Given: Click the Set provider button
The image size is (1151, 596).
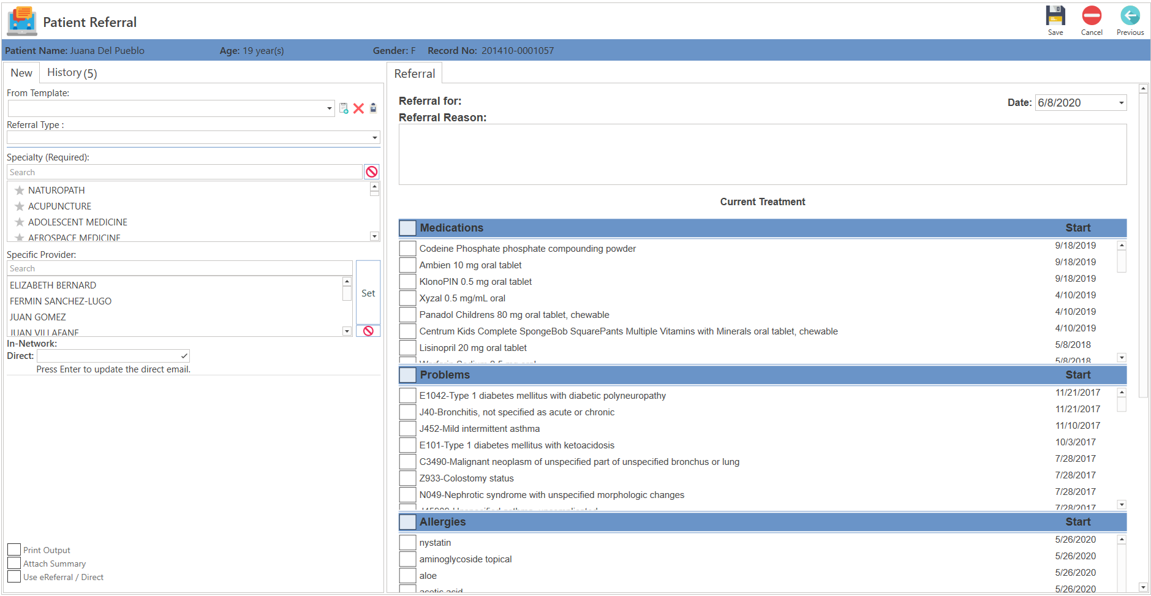Looking at the screenshot, I should (368, 293).
